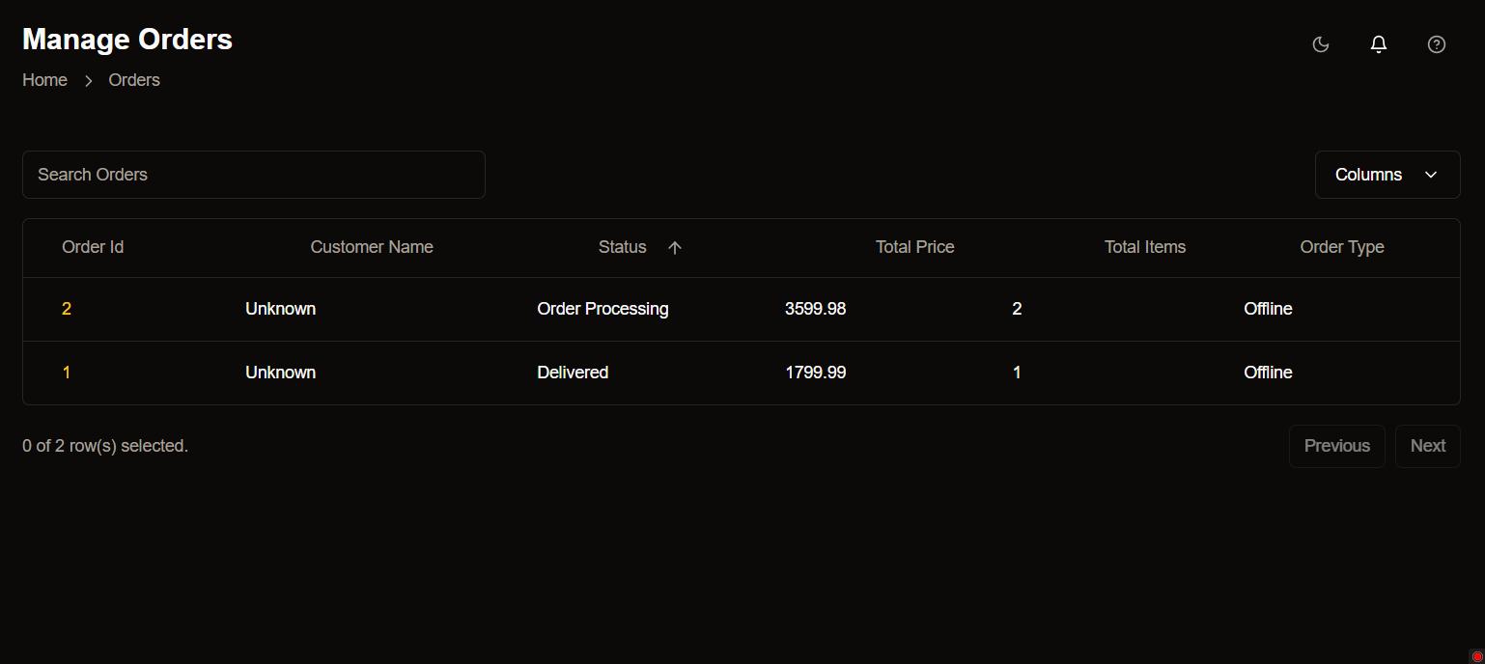This screenshot has width=1485, height=664.
Task: Sort by Order Type column header
Action: click(1342, 247)
